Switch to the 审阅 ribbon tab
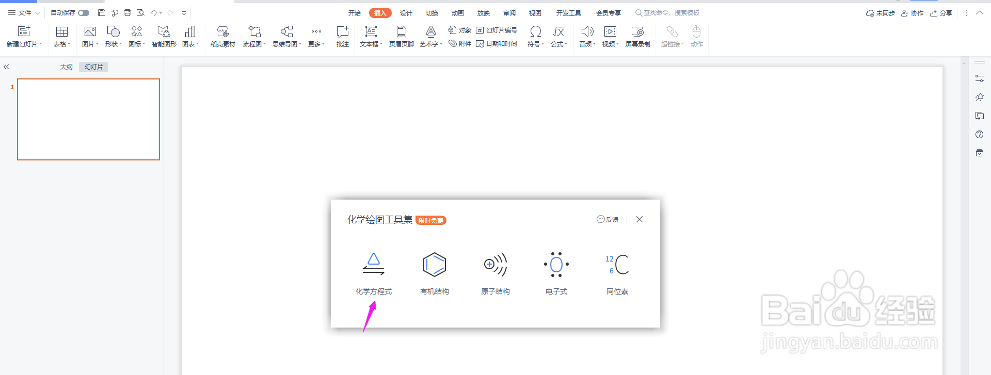 point(509,13)
